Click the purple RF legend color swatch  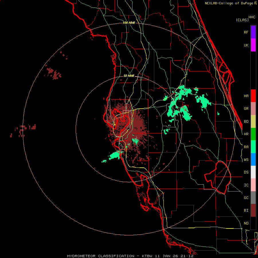tap(253, 32)
